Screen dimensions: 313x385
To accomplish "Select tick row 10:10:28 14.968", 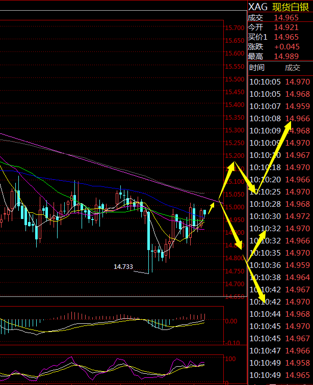I will (280, 204).
